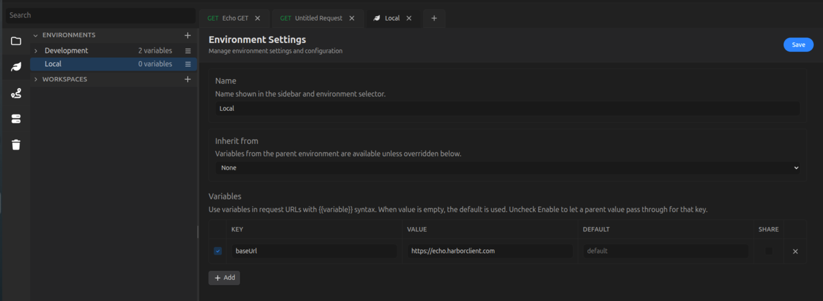
Task: Open the Inherit from dropdown
Action: tap(507, 168)
